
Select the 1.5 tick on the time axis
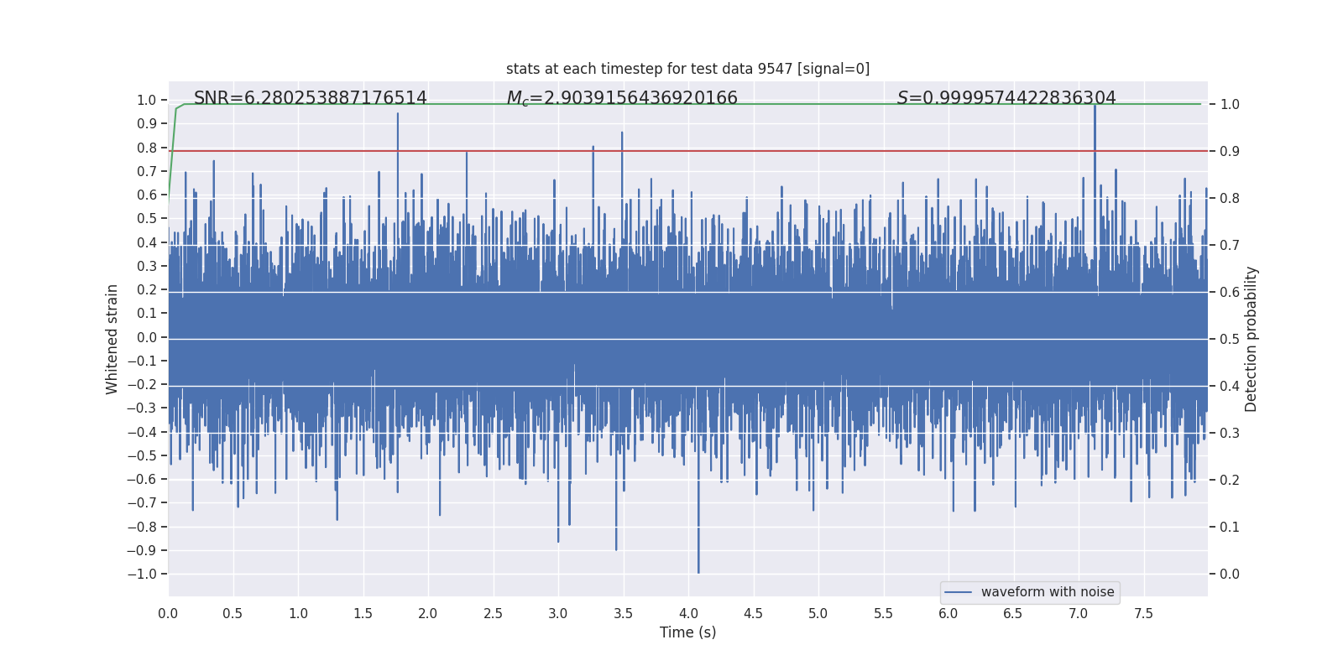[363, 613]
